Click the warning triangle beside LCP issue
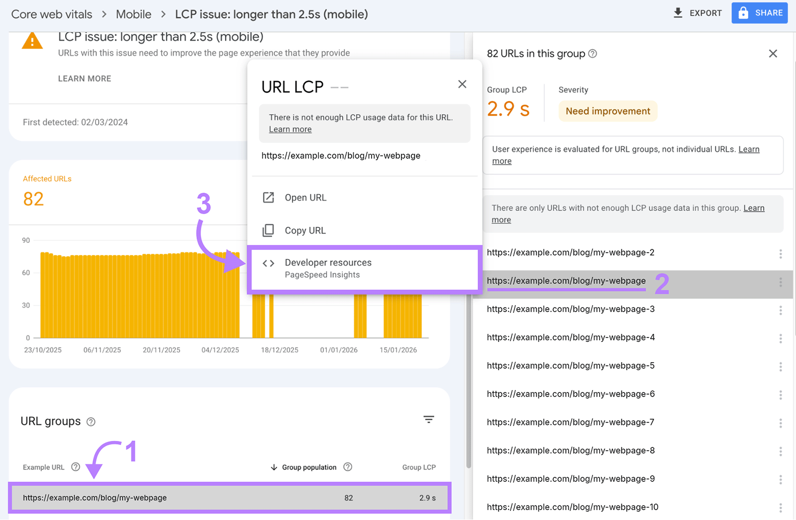This screenshot has height=520, width=796. 32,41
